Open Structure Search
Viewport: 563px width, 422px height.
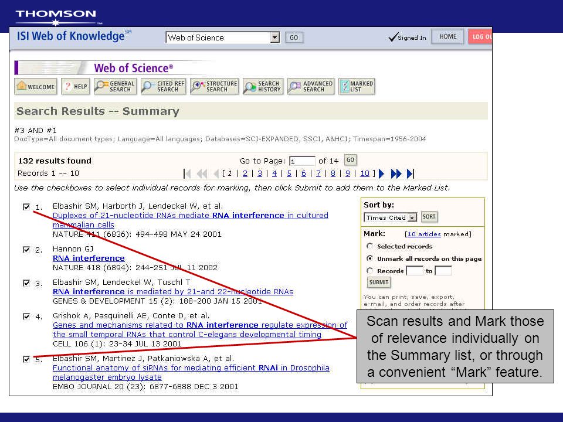(x=215, y=87)
